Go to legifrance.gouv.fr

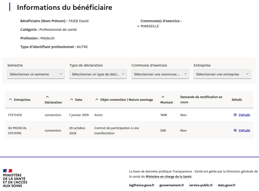coord(142,185)
